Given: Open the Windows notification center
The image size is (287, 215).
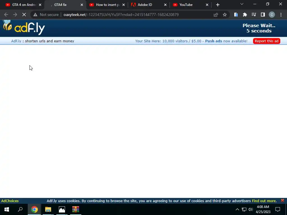Looking at the screenshot, I should pyautogui.click(x=278, y=209).
